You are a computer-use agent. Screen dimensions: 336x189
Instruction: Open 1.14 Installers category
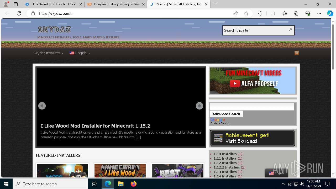pos(225,176)
